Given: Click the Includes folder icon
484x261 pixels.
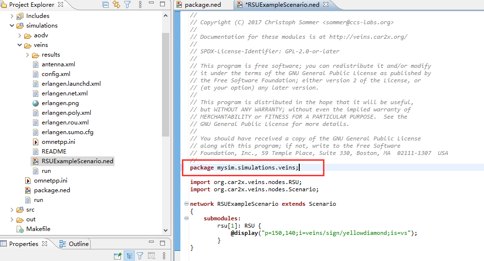Looking at the screenshot, I should [x=20, y=16].
